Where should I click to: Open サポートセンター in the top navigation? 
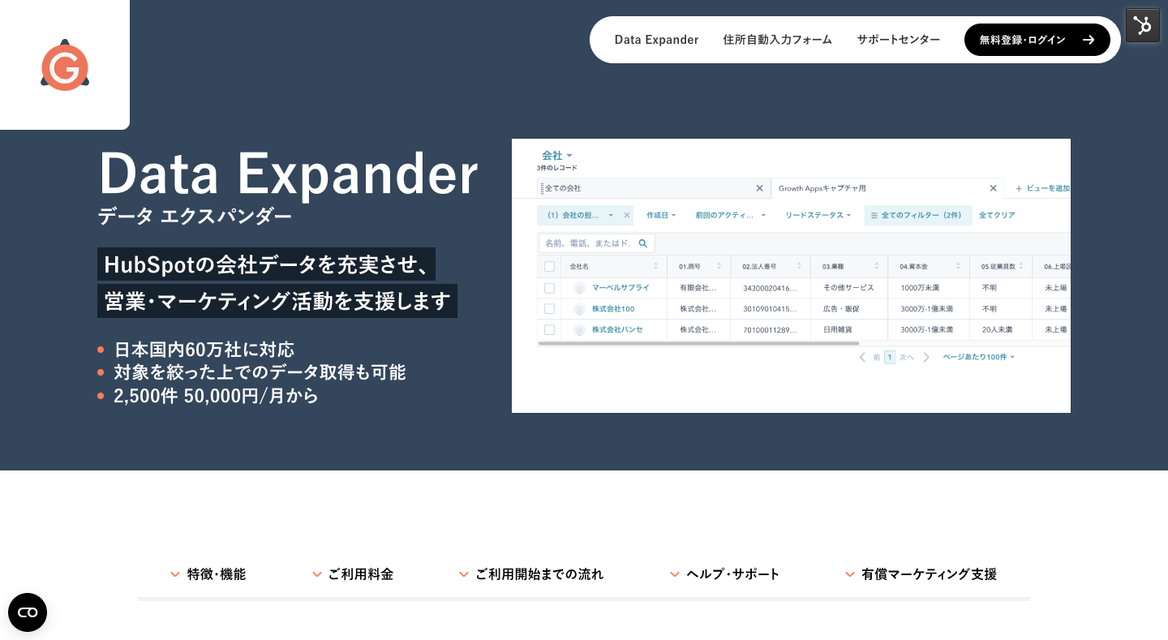pos(899,40)
